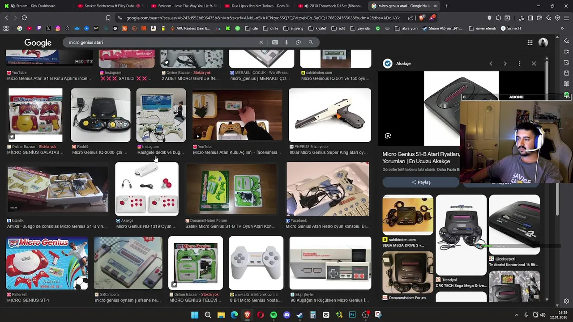Open ARC Raiders Dam B... bookmark

tap(190, 28)
